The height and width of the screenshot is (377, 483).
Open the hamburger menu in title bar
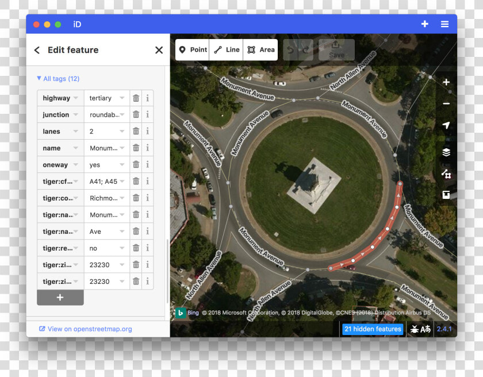[x=444, y=24]
